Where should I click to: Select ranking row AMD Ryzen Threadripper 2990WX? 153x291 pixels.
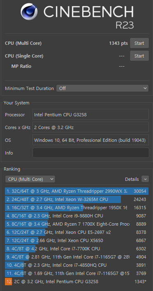click(76, 191)
